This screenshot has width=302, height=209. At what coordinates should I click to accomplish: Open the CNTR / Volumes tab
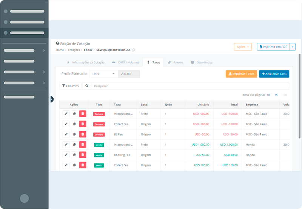tap(126, 63)
